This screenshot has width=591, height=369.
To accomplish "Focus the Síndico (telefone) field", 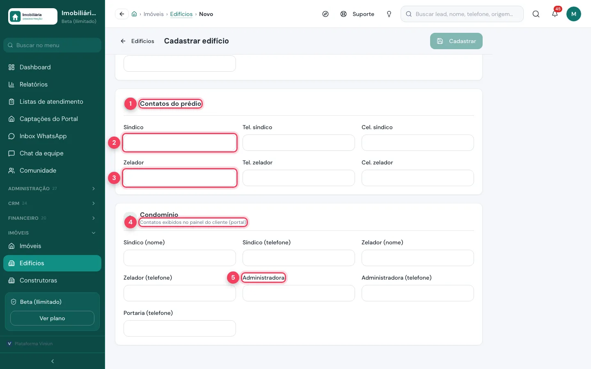I will [x=299, y=258].
